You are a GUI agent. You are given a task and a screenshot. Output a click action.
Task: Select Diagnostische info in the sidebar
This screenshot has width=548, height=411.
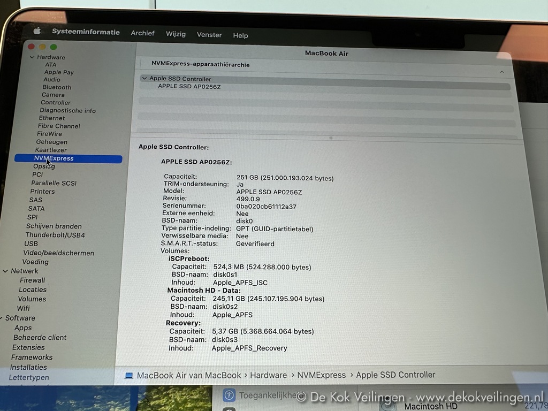[x=68, y=110]
